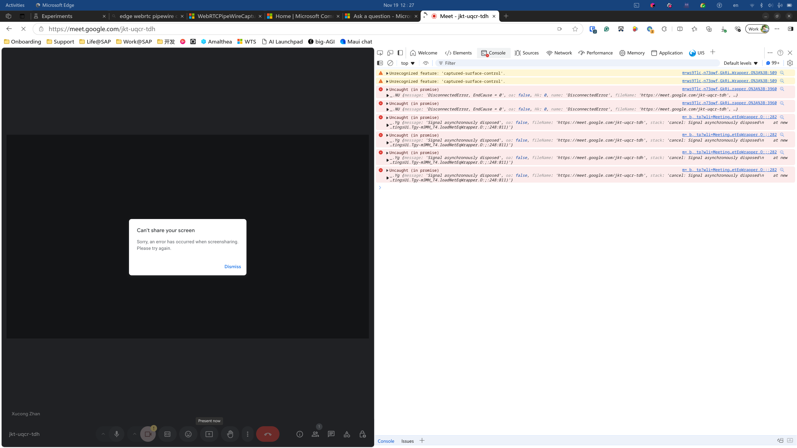This screenshot has height=448, width=797.
Task: Toggle the camera button with warning badge
Action: [148, 434]
